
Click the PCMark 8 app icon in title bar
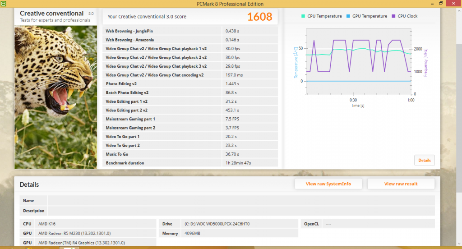[x=3, y=4]
